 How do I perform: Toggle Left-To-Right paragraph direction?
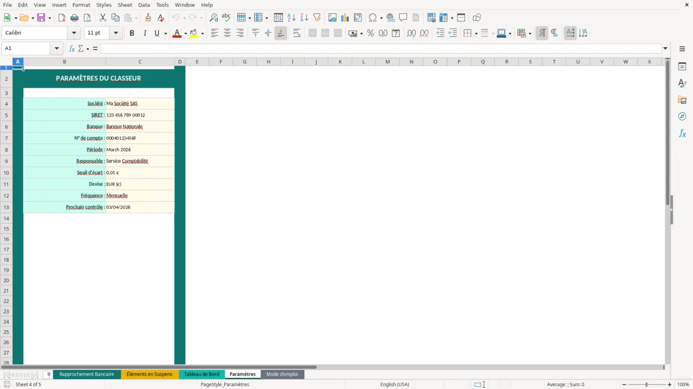click(542, 33)
